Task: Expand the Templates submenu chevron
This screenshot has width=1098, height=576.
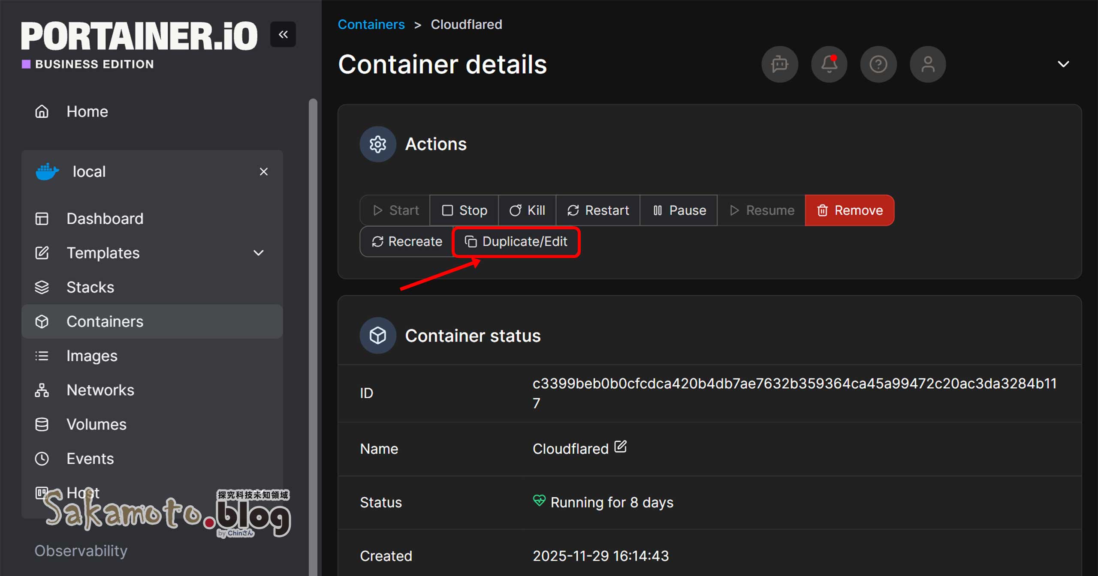Action: pos(258,253)
